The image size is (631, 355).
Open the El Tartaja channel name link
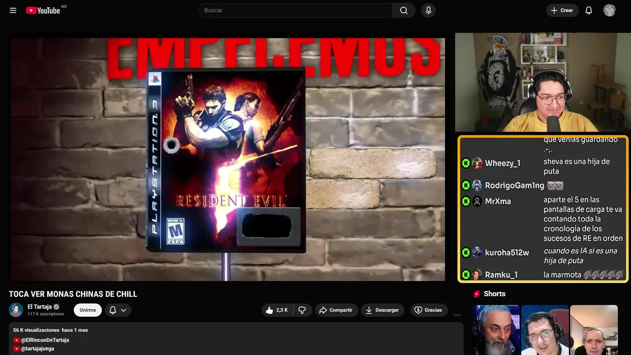click(x=39, y=307)
